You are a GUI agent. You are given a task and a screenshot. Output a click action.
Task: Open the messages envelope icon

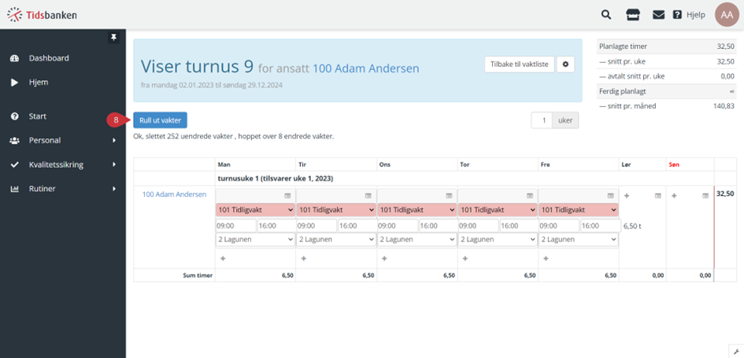click(658, 15)
